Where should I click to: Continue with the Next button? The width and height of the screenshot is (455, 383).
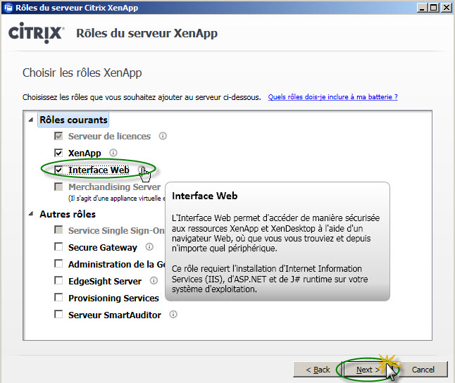tap(368, 370)
